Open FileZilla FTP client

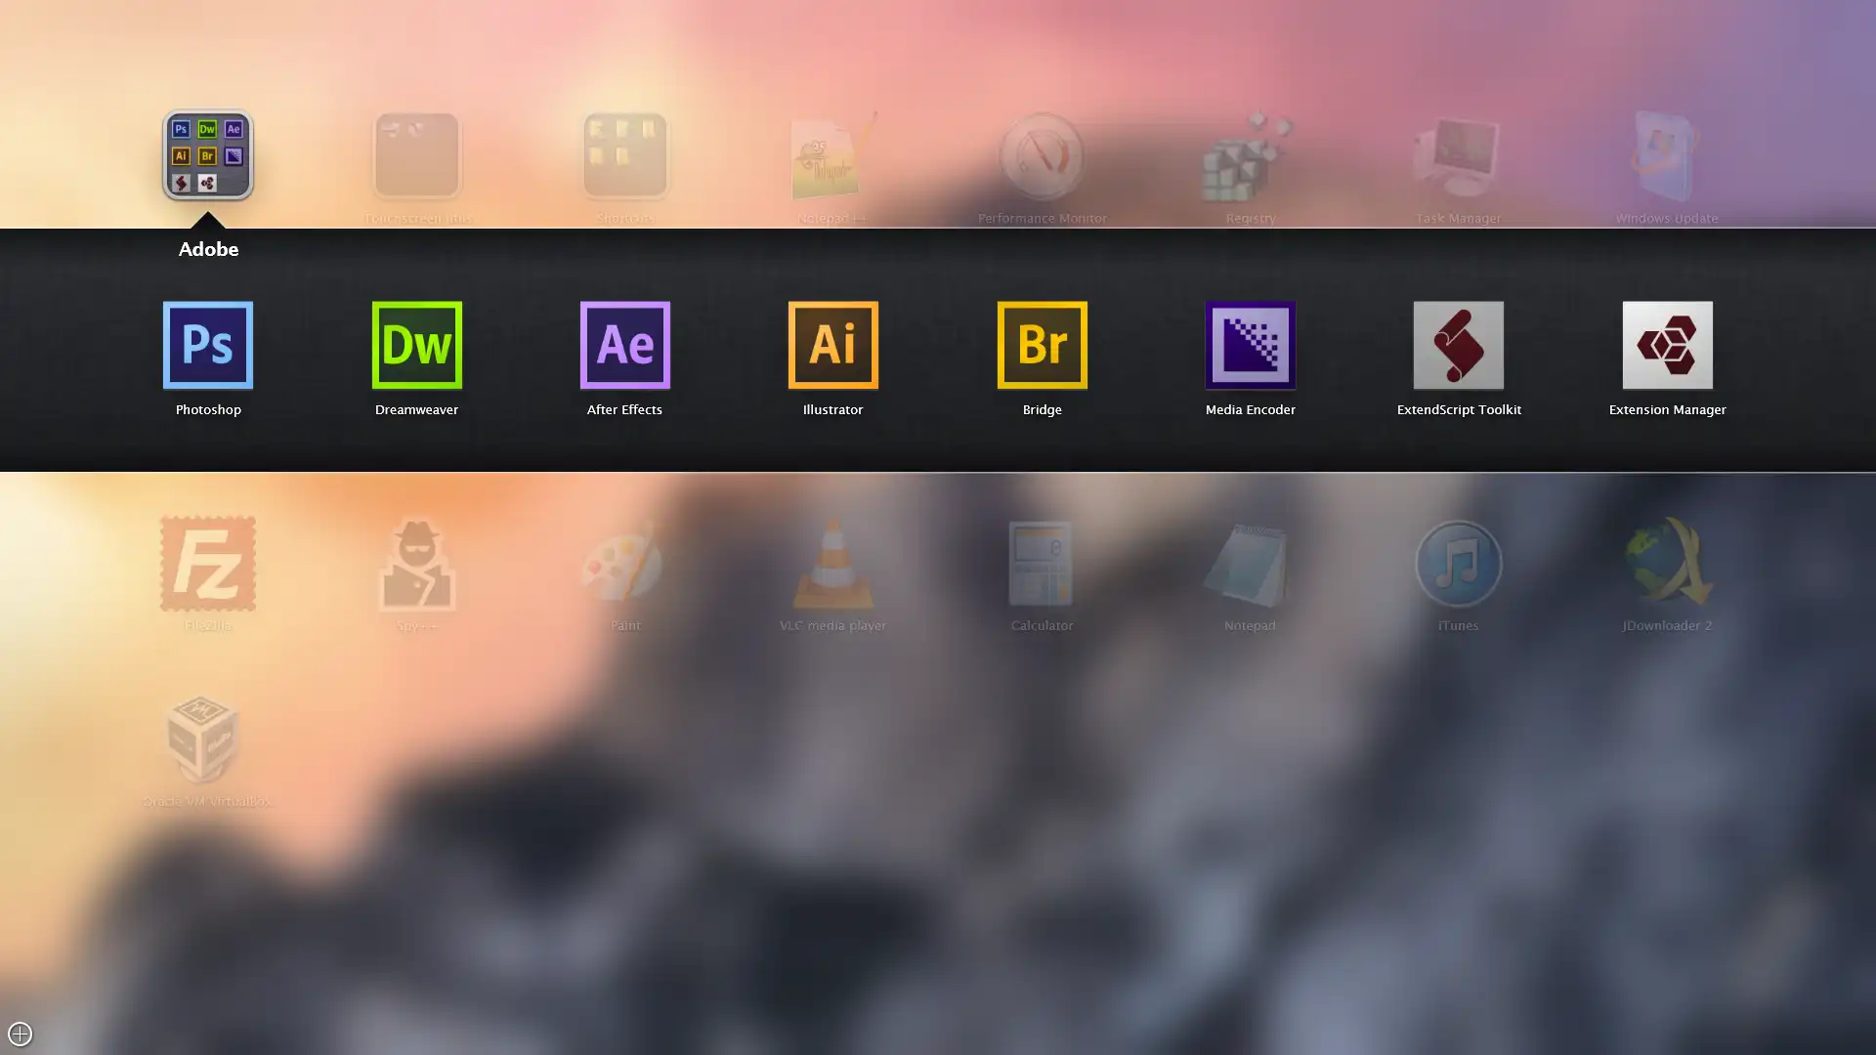coord(209,563)
